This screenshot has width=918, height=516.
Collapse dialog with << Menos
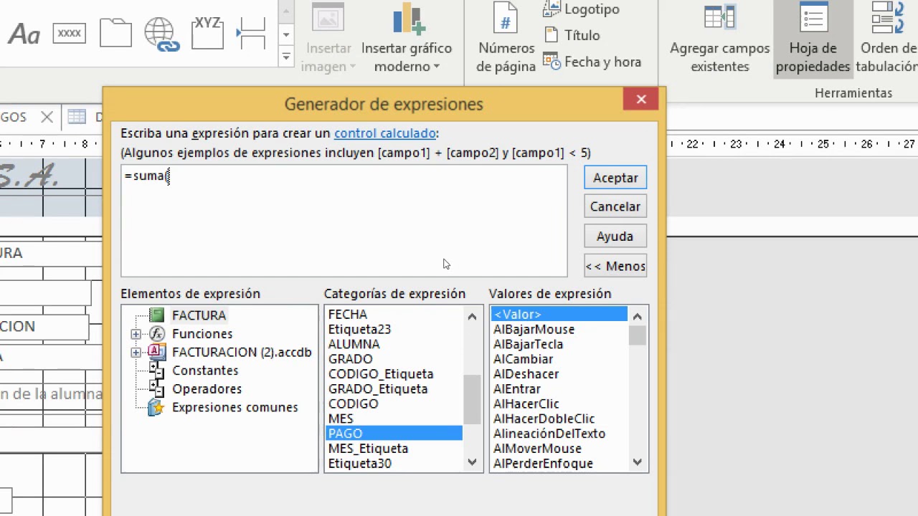(x=615, y=266)
